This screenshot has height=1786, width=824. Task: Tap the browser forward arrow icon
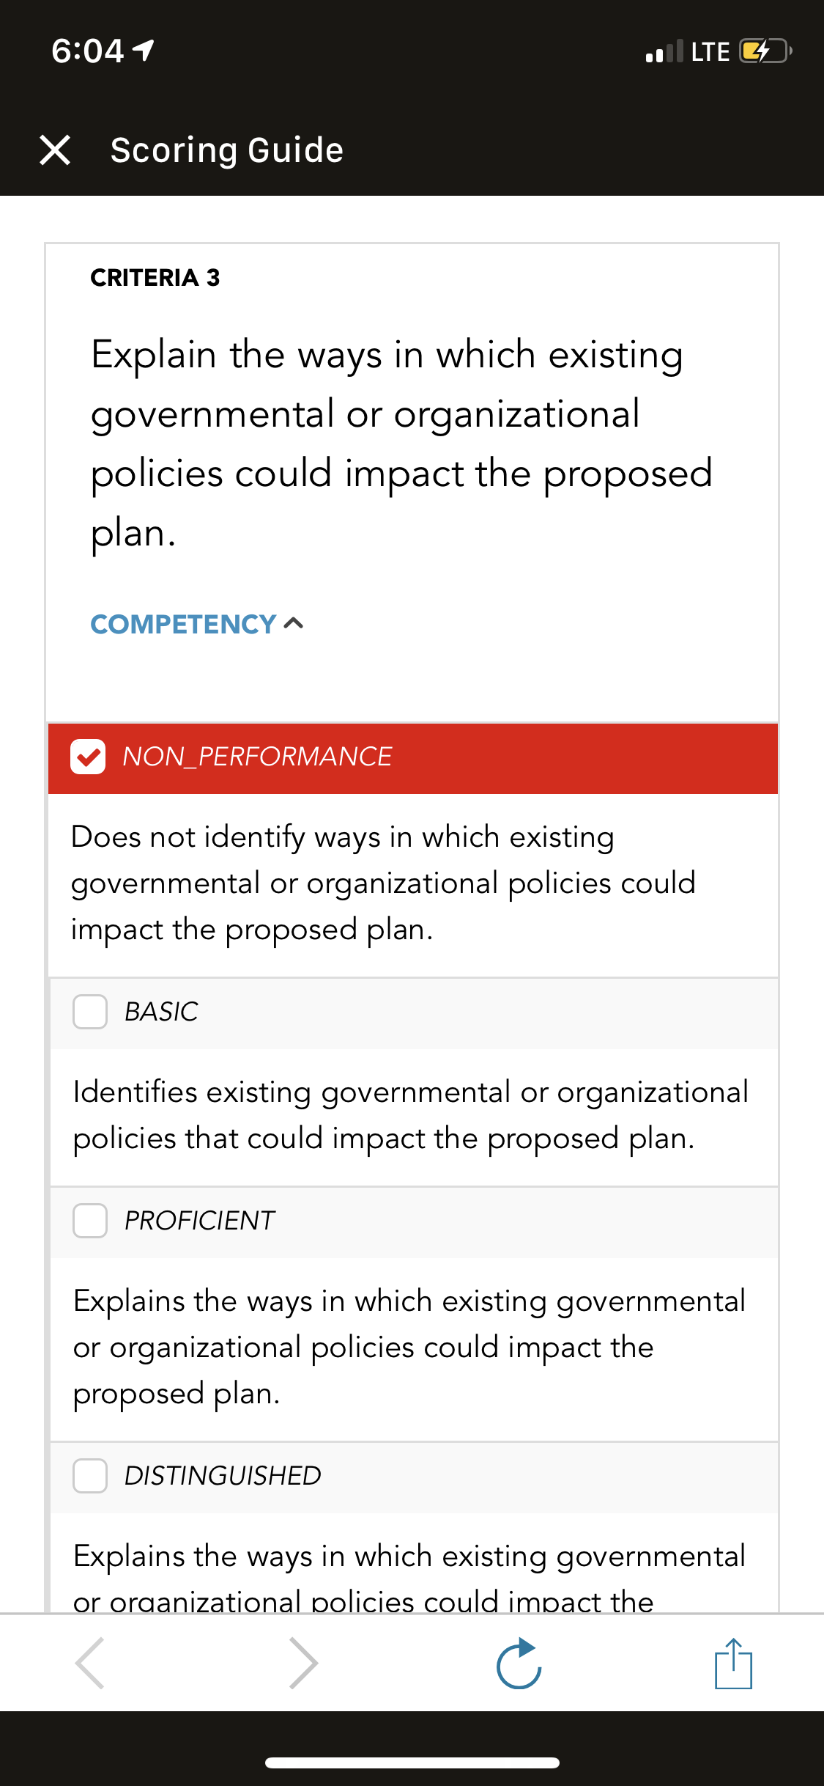coord(303,1663)
